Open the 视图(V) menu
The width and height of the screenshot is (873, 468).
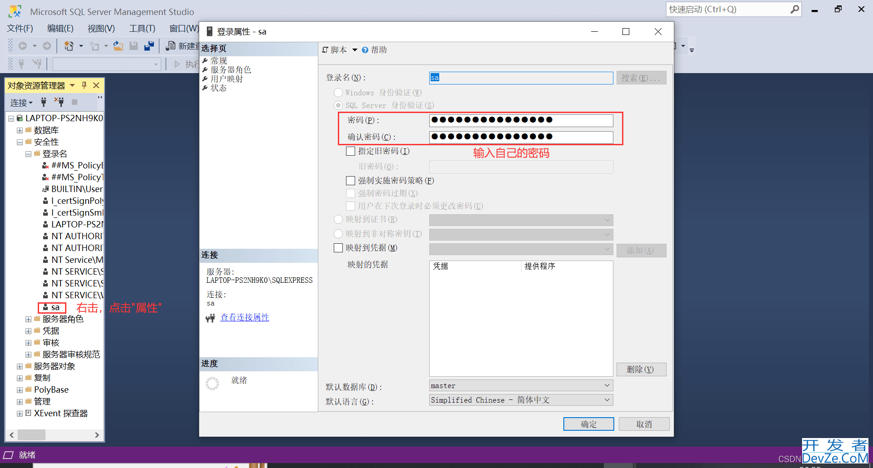(x=101, y=29)
